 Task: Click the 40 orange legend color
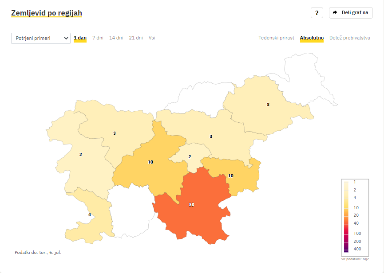[346, 220]
